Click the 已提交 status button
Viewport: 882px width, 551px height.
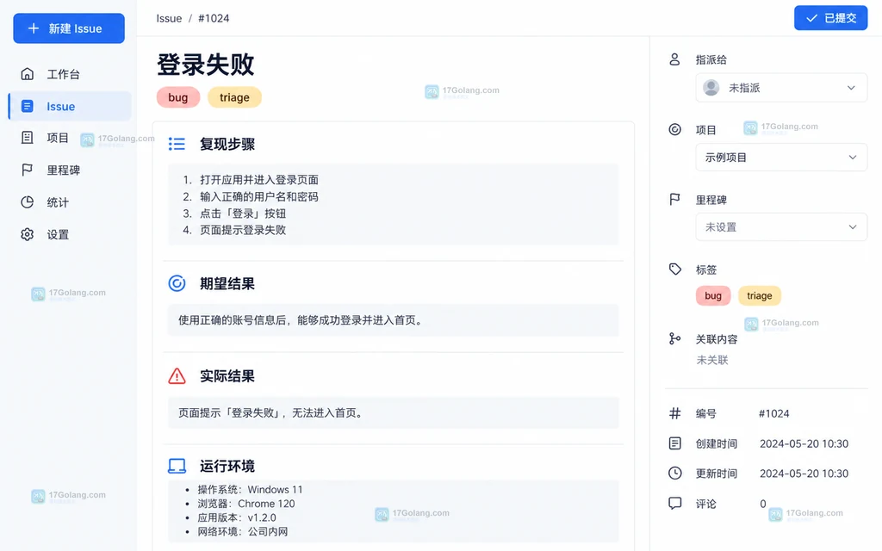(x=831, y=18)
